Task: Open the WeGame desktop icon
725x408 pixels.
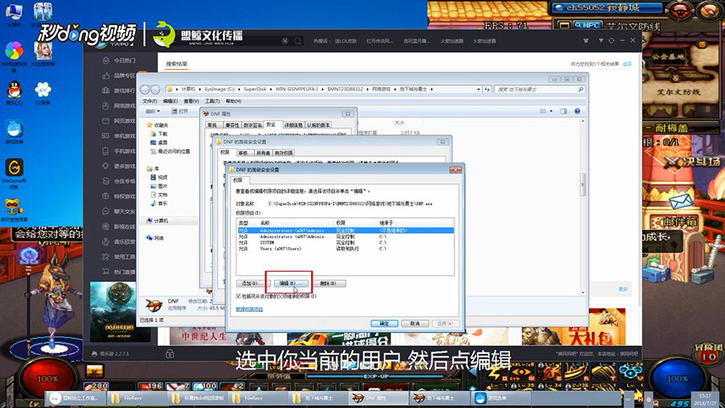Action: (14, 173)
